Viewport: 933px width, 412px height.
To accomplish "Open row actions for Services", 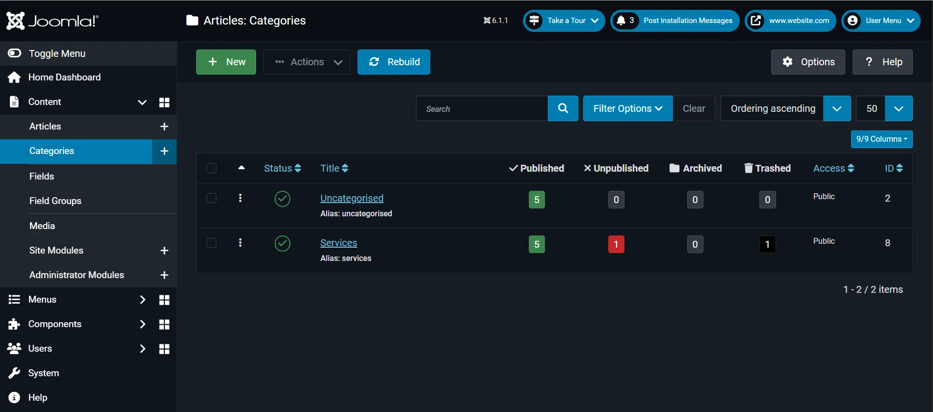I will point(240,243).
